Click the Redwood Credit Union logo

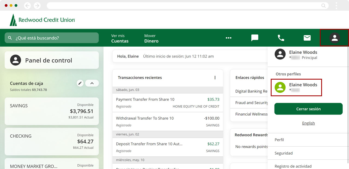(42, 20)
